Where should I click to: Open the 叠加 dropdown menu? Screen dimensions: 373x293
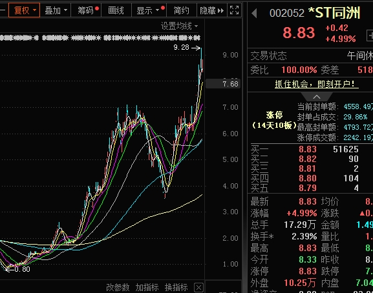tap(56, 10)
